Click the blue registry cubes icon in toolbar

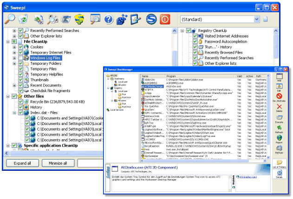(122, 19)
